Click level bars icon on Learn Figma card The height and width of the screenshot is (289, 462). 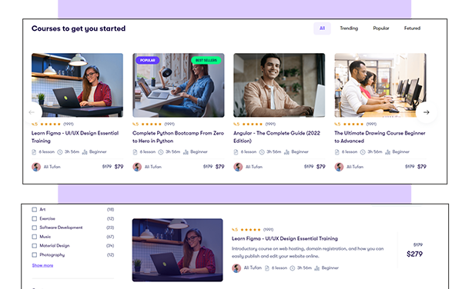pos(85,152)
